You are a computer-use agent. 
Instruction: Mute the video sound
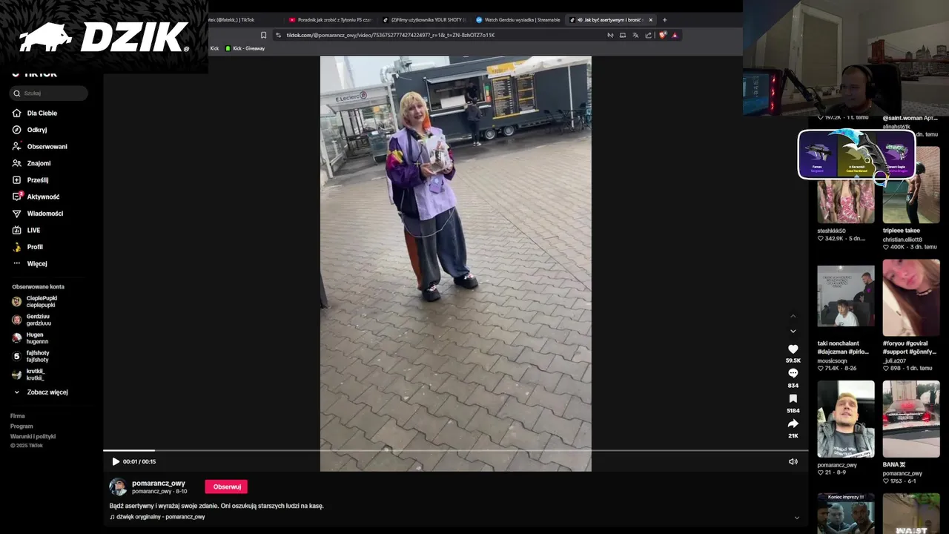coord(793,461)
